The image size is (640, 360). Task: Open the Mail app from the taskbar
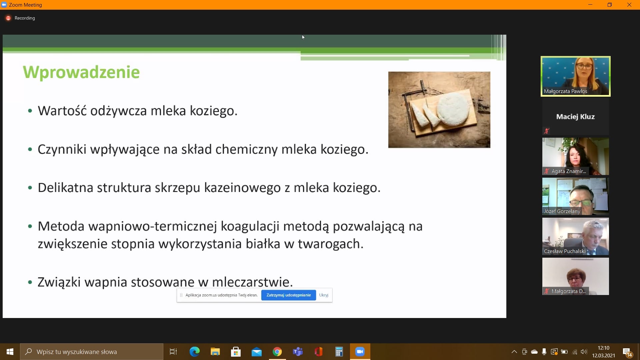(256, 352)
